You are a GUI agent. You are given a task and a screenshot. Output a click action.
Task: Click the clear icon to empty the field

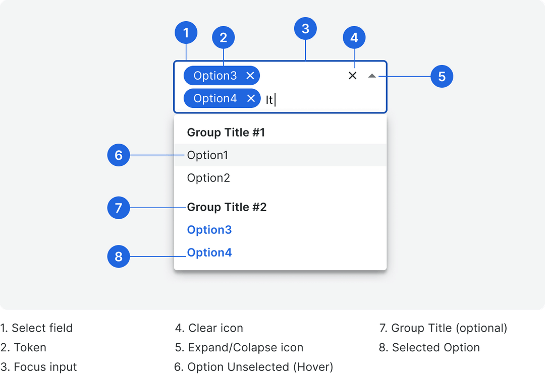pos(352,76)
